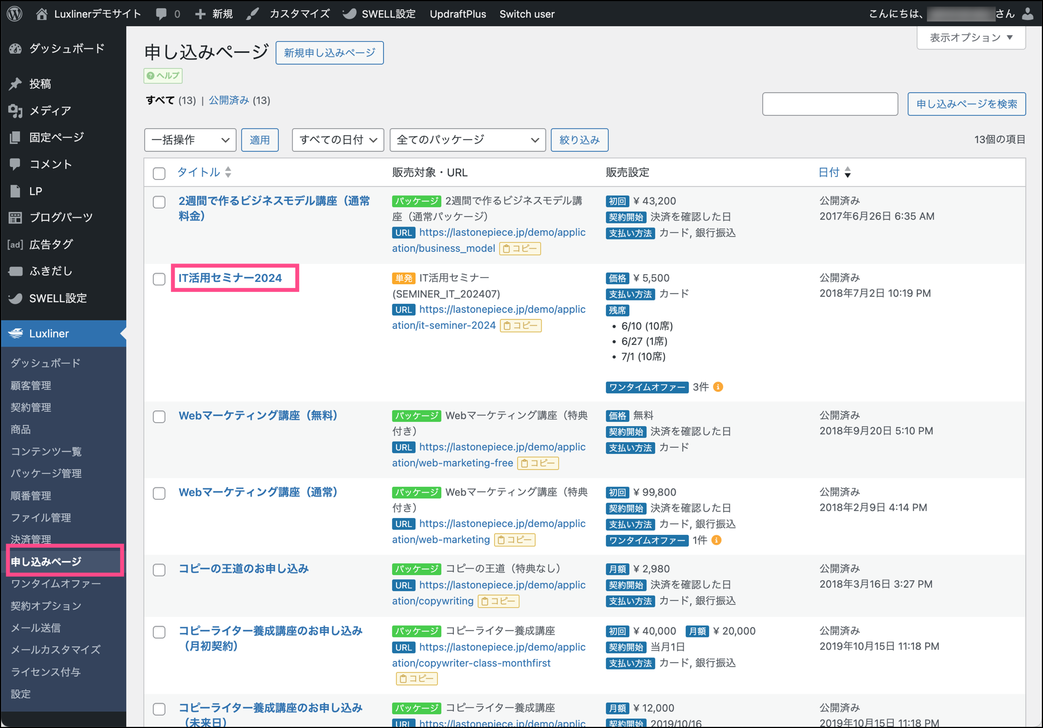
Task: Select ワンタイムオファー in the sidebar menu
Action: [56, 583]
